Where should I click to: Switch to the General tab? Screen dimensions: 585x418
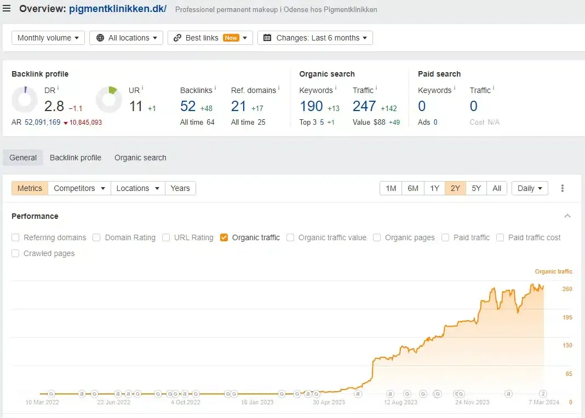point(23,158)
